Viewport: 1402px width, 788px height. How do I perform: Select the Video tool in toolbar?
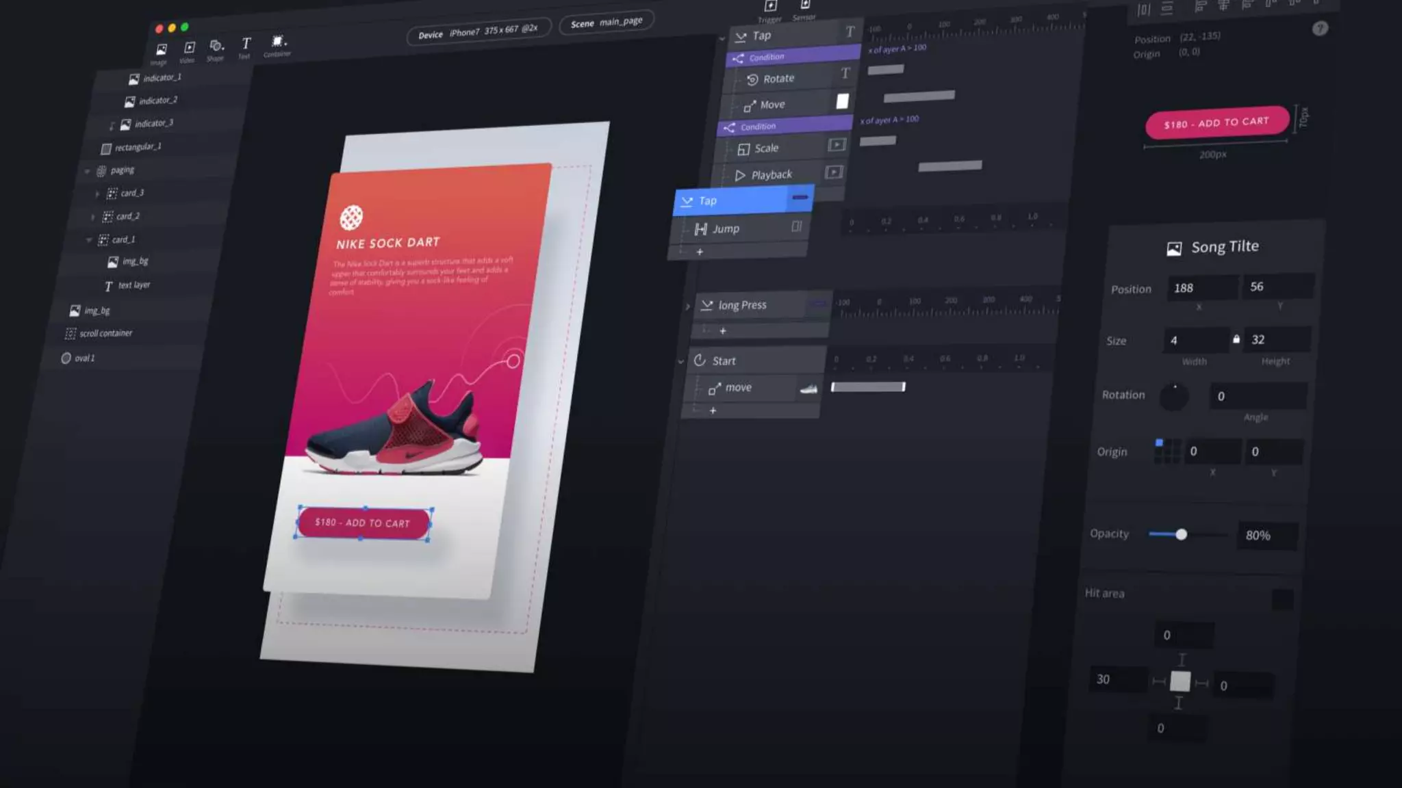tap(190, 48)
